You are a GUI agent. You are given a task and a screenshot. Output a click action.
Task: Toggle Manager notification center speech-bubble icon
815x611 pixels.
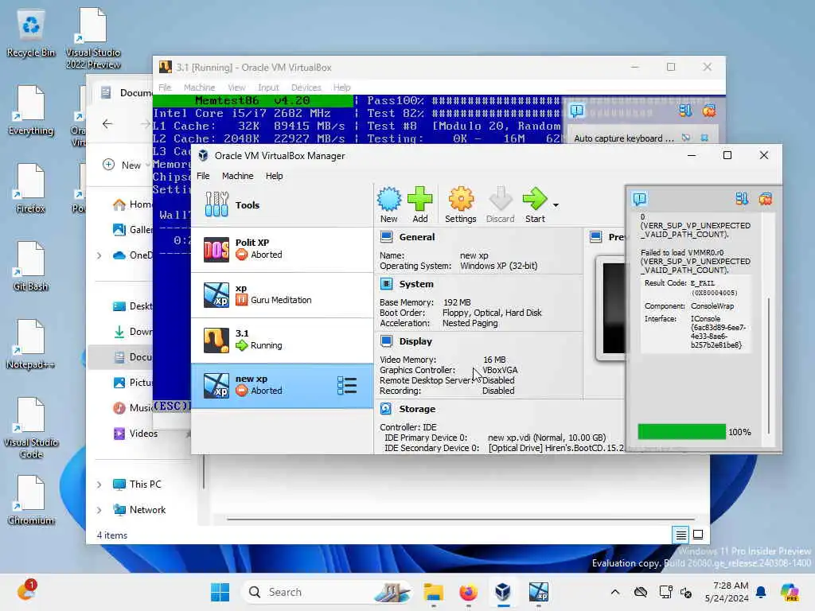click(640, 198)
